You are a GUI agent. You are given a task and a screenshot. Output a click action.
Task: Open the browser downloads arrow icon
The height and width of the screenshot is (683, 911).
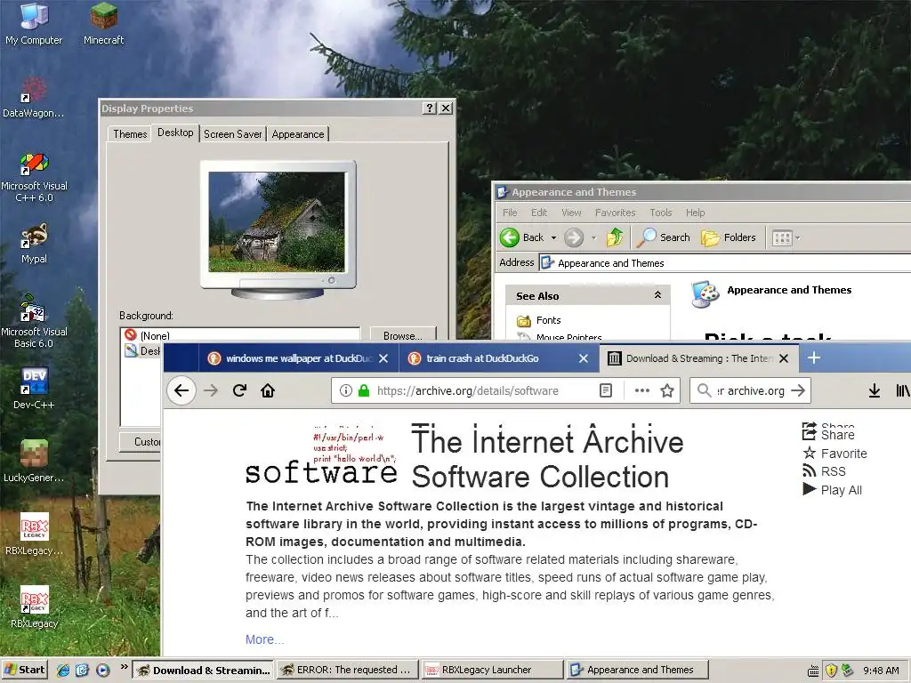click(x=874, y=390)
